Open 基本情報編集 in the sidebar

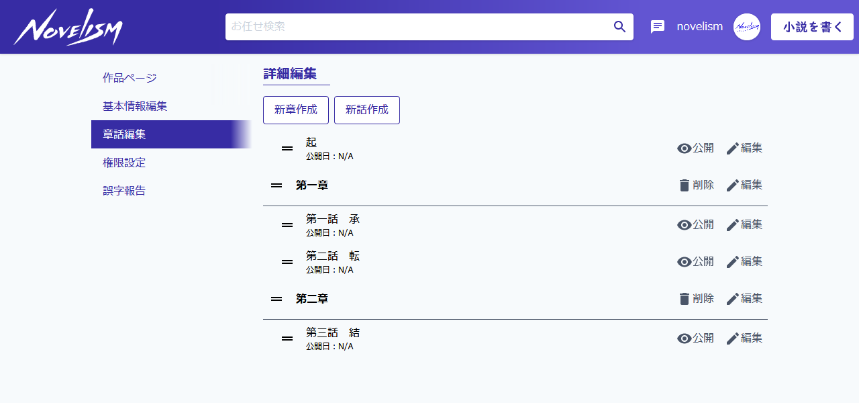coord(135,106)
